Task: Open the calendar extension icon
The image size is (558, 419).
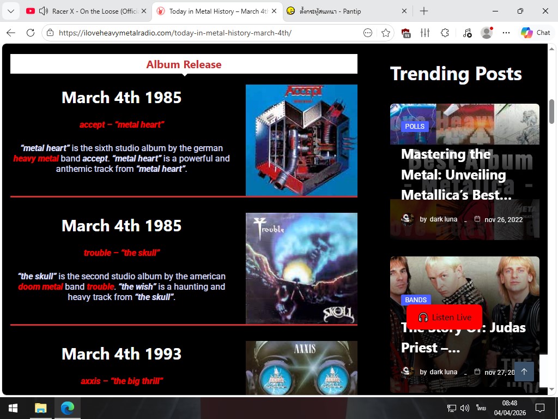Action: tap(406, 33)
